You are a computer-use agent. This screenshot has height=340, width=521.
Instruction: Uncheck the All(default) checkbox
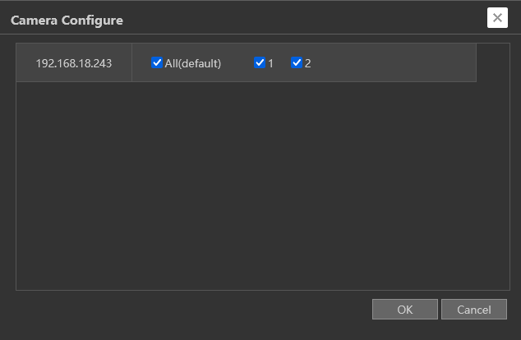(157, 63)
